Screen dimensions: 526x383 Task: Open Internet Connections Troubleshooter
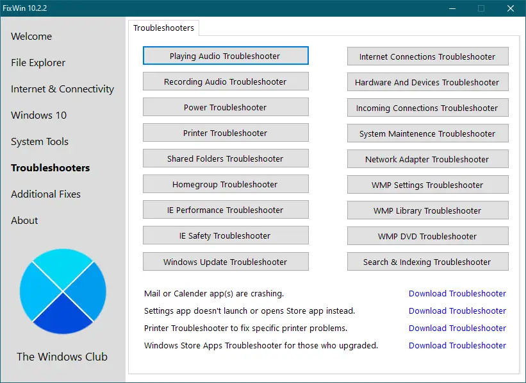click(x=428, y=56)
